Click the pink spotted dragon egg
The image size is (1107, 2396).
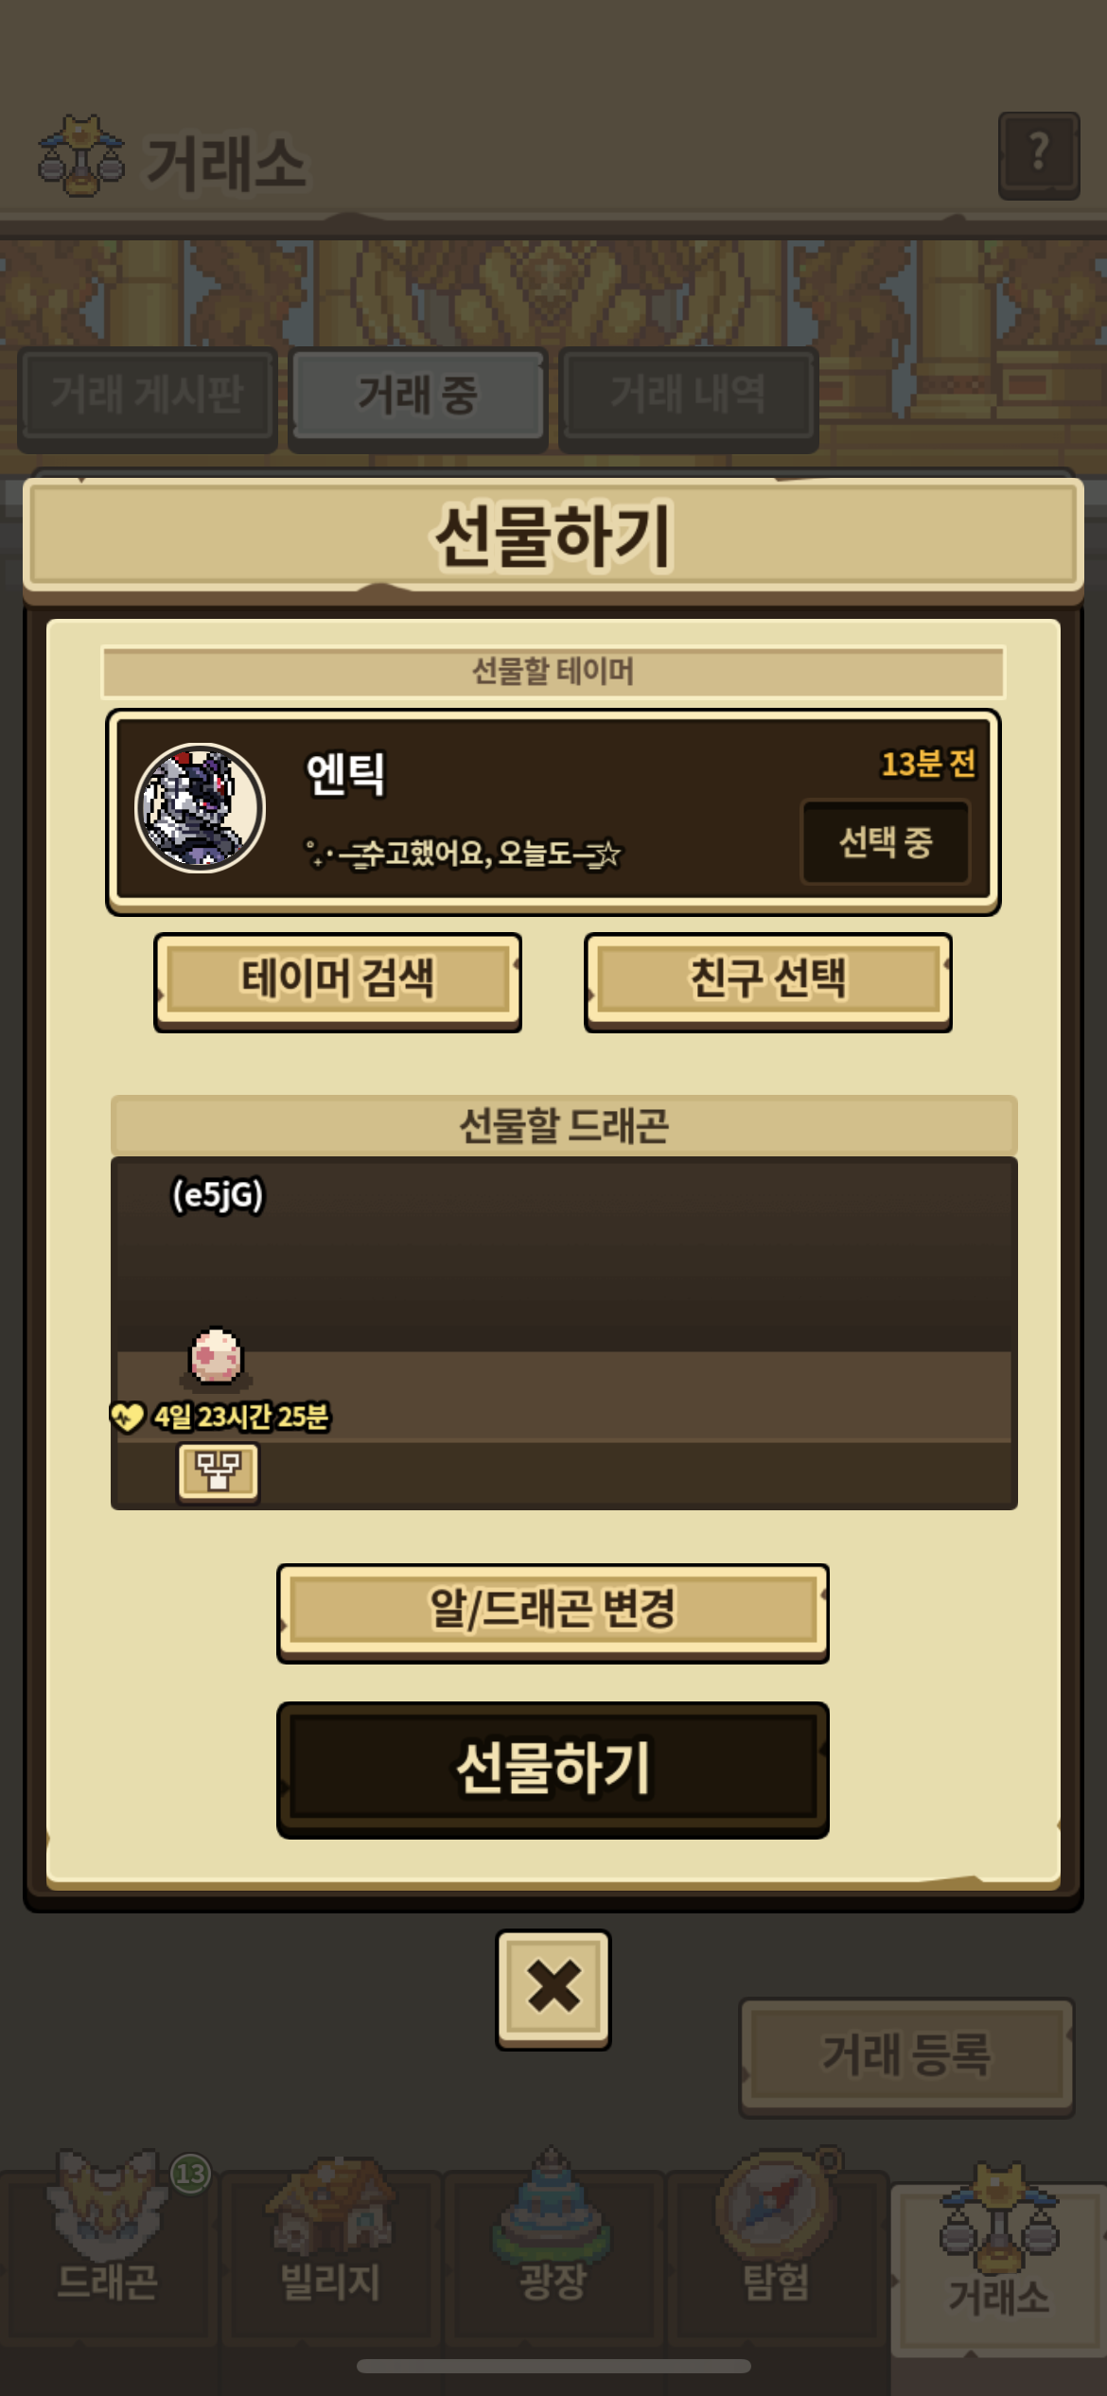click(216, 1355)
